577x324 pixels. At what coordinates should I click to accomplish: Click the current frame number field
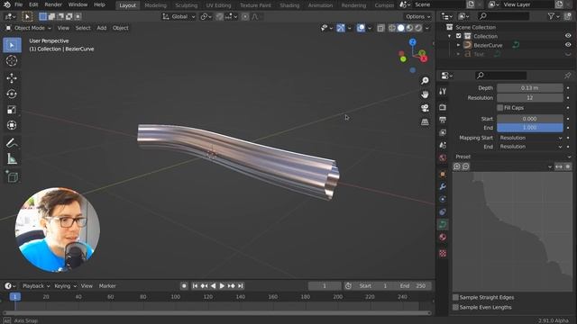[325, 286]
